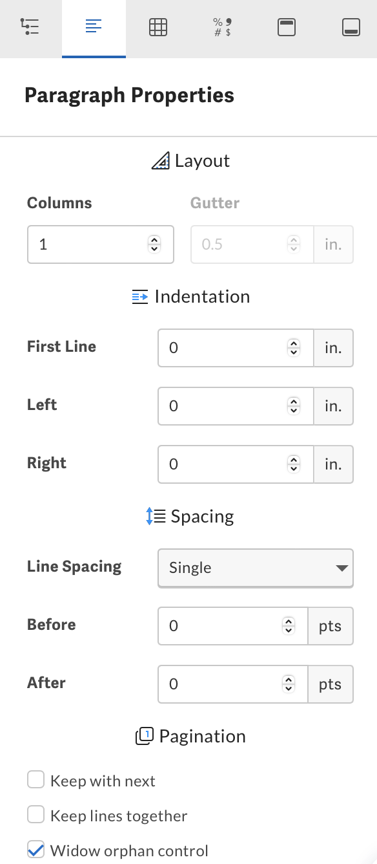Open the table grid properties tab
The width and height of the screenshot is (377, 864).
[158, 27]
